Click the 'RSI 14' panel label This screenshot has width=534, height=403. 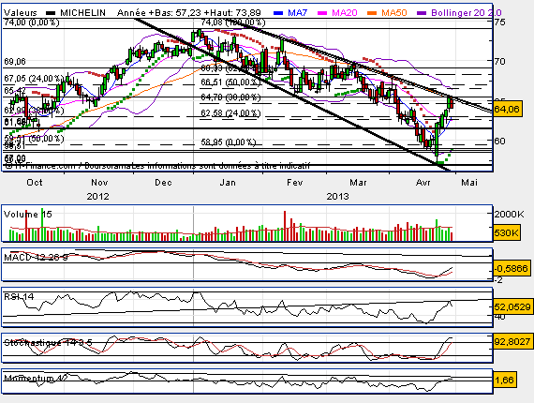[19, 297]
